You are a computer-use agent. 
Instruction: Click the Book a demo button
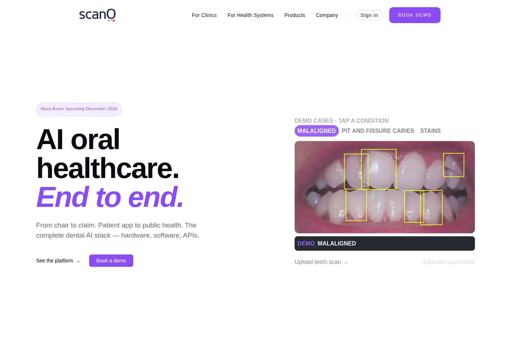coord(111,261)
